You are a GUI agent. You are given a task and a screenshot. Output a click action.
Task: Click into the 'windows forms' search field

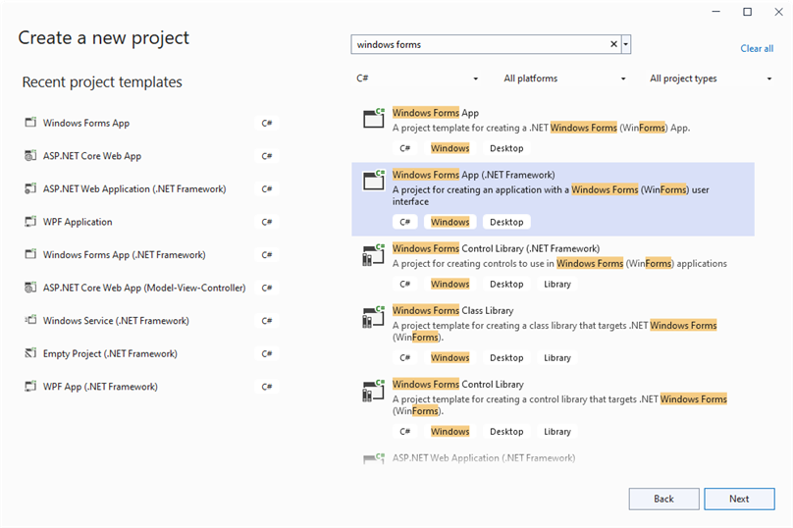pos(481,44)
